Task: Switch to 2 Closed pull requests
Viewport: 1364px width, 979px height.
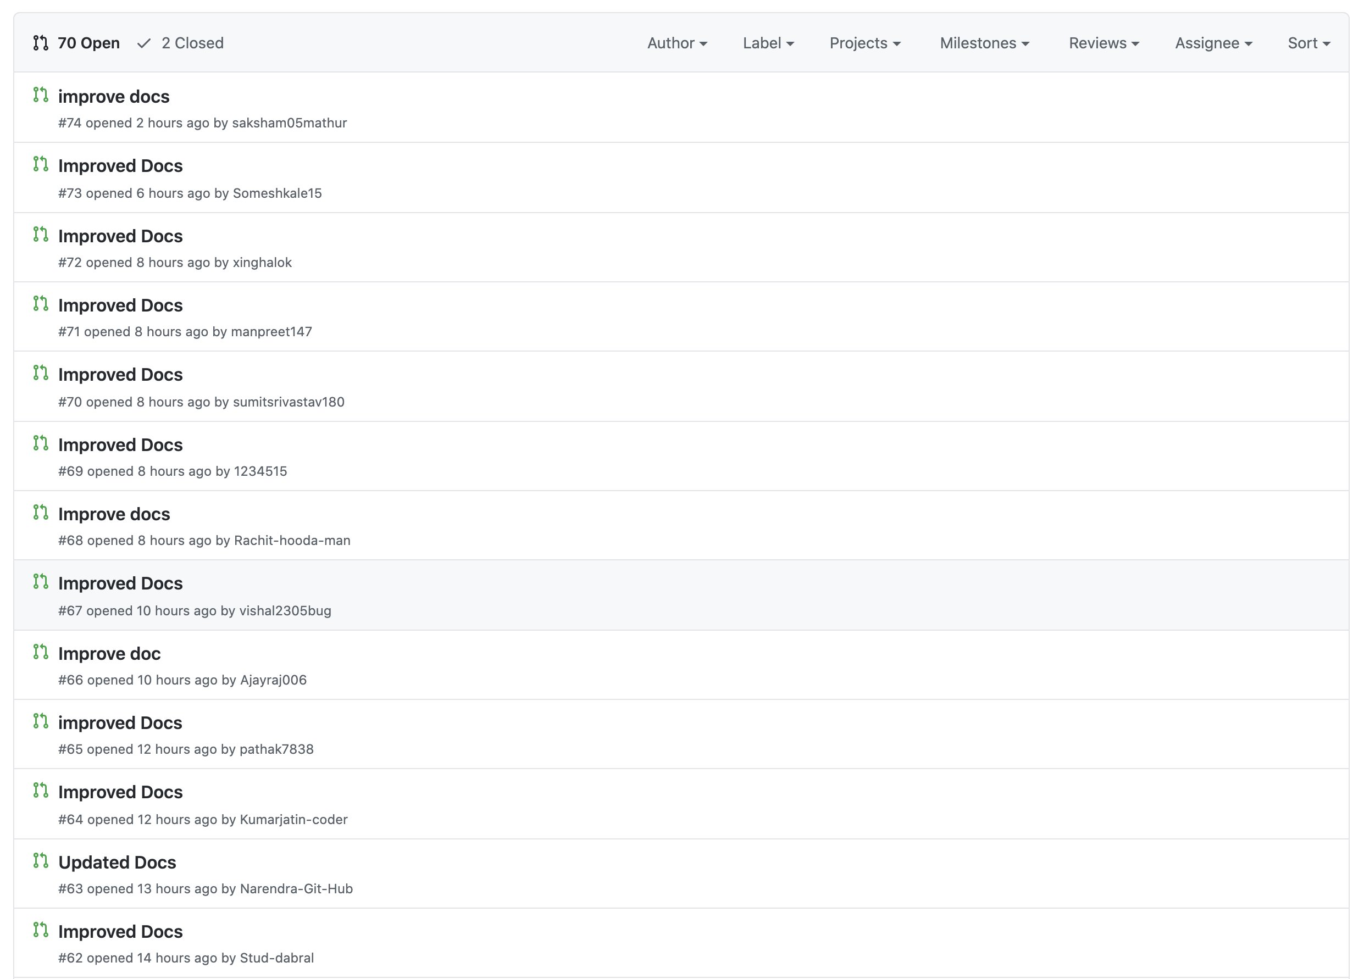Action: pyautogui.click(x=192, y=43)
